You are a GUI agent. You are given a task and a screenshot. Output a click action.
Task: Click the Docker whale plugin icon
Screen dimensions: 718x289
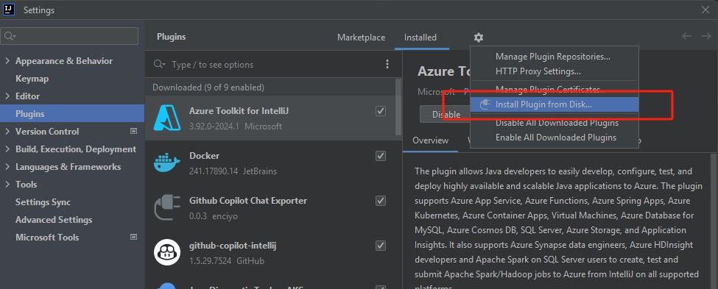pyautogui.click(x=166, y=163)
